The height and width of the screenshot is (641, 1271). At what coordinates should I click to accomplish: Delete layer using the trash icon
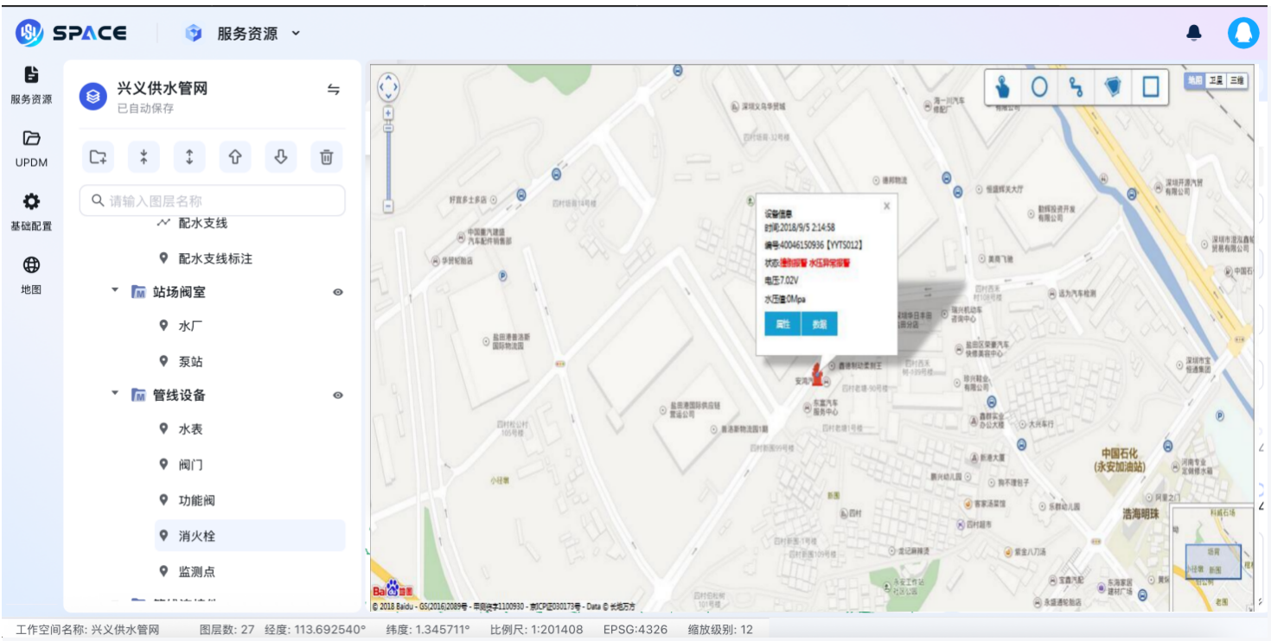326,157
